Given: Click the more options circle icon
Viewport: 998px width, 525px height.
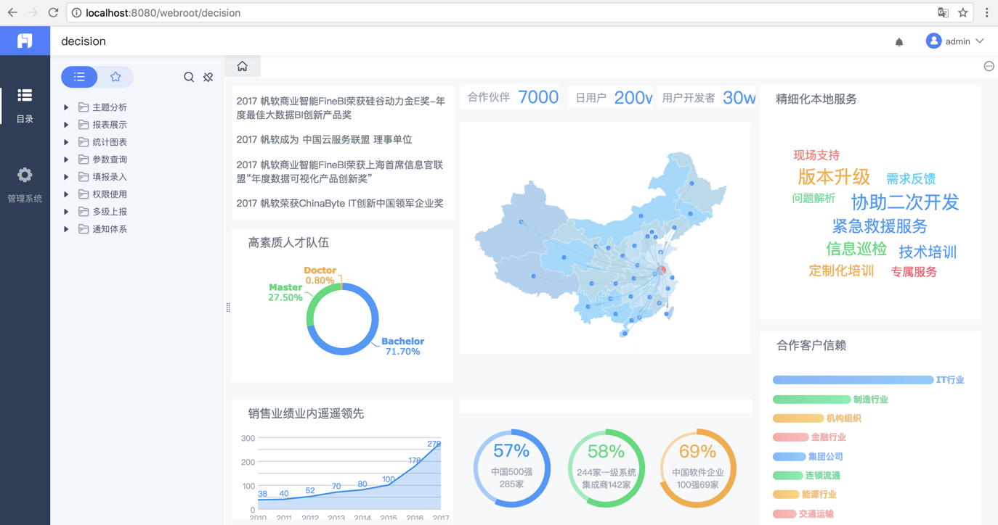Looking at the screenshot, I should pos(989,66).
